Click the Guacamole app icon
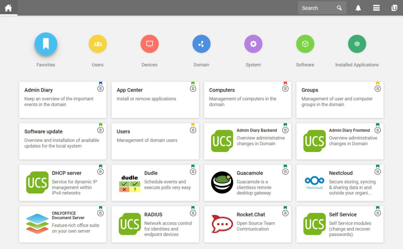The image size is (403, 249). click(222, 182)
